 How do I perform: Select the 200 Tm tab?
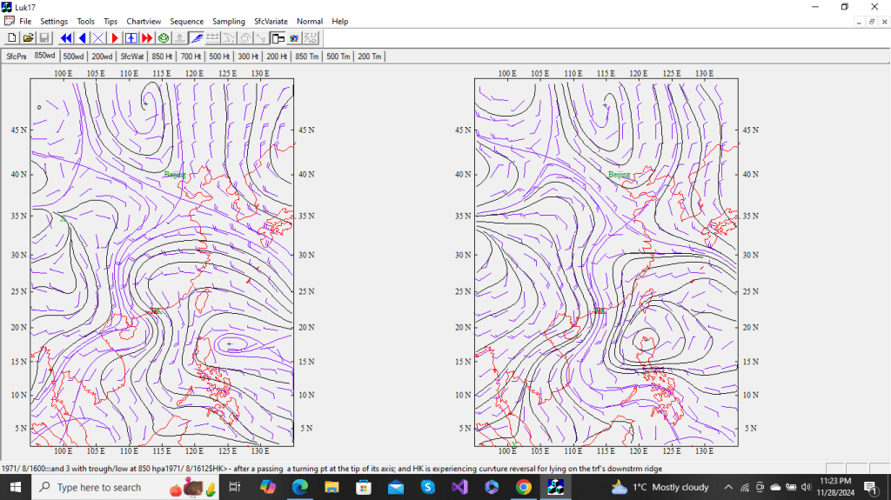(x=370, y=57)
